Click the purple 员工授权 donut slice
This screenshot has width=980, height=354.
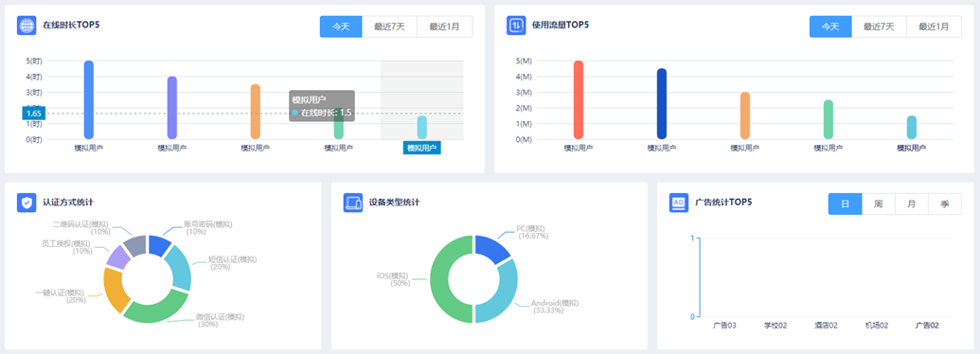(x=117, y=257)
